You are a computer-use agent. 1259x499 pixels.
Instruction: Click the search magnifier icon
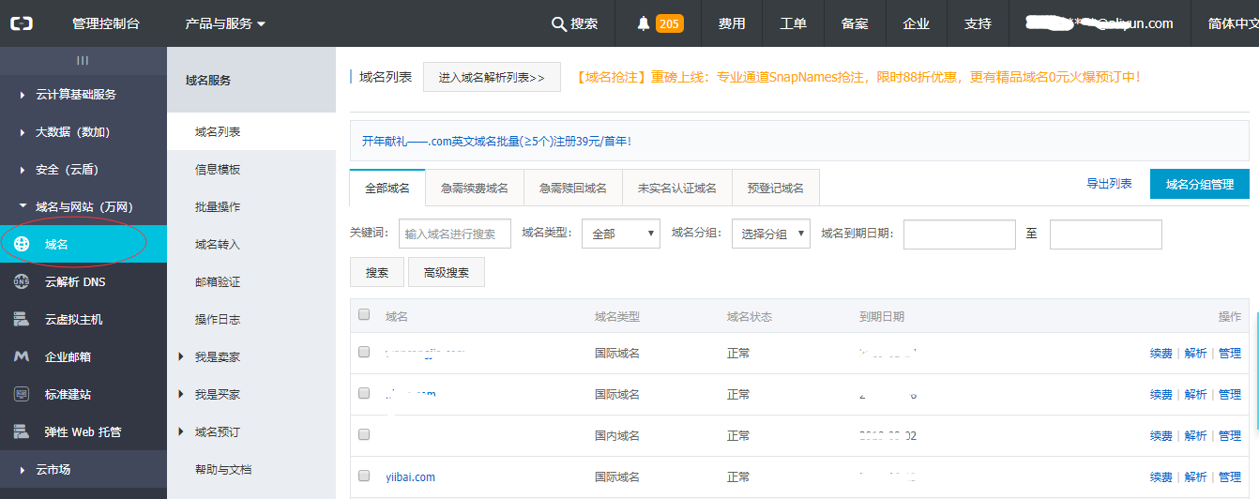click(559, 23)
